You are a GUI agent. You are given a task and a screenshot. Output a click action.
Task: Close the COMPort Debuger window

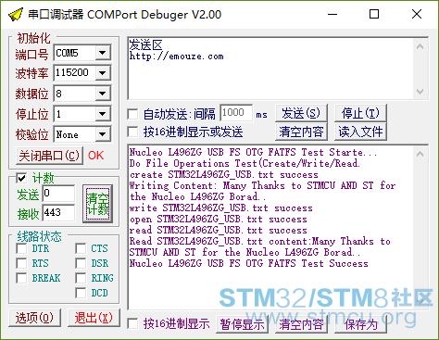point(417,14)
